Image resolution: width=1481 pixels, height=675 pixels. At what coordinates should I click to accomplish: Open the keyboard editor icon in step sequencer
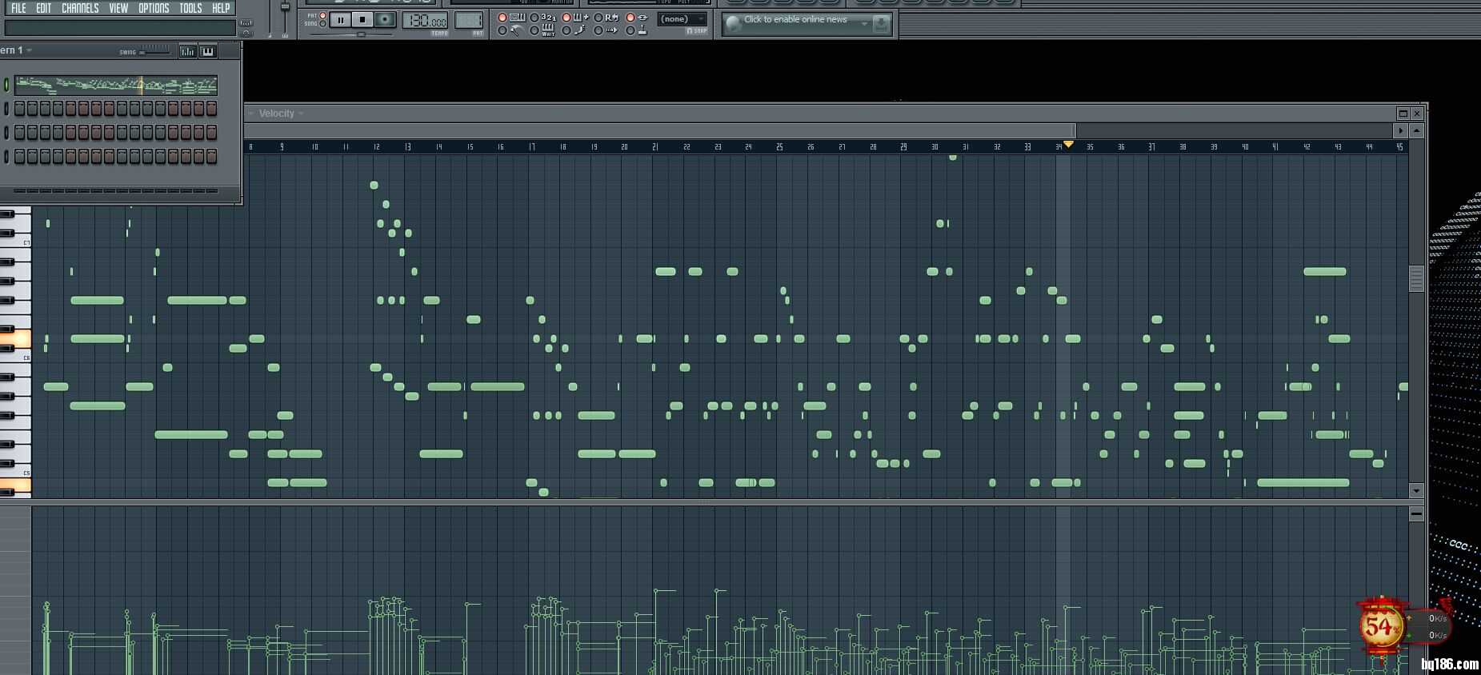pyautogui.click(x=208, y=51)
